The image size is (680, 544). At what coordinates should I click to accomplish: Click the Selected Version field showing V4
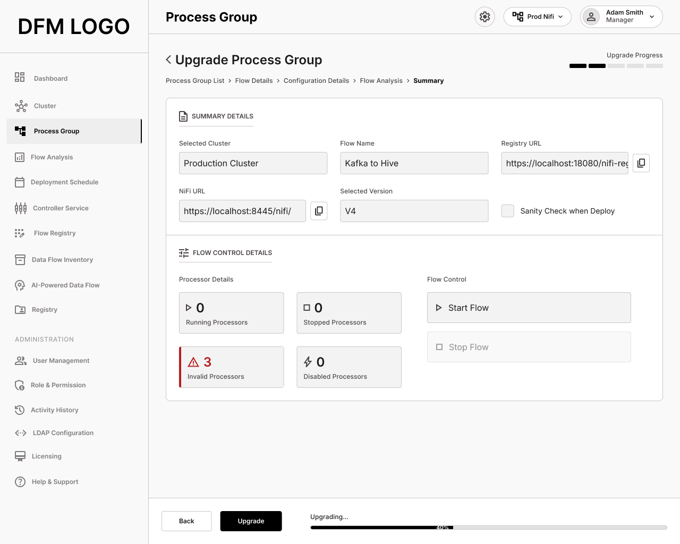[x=414, y=211]
